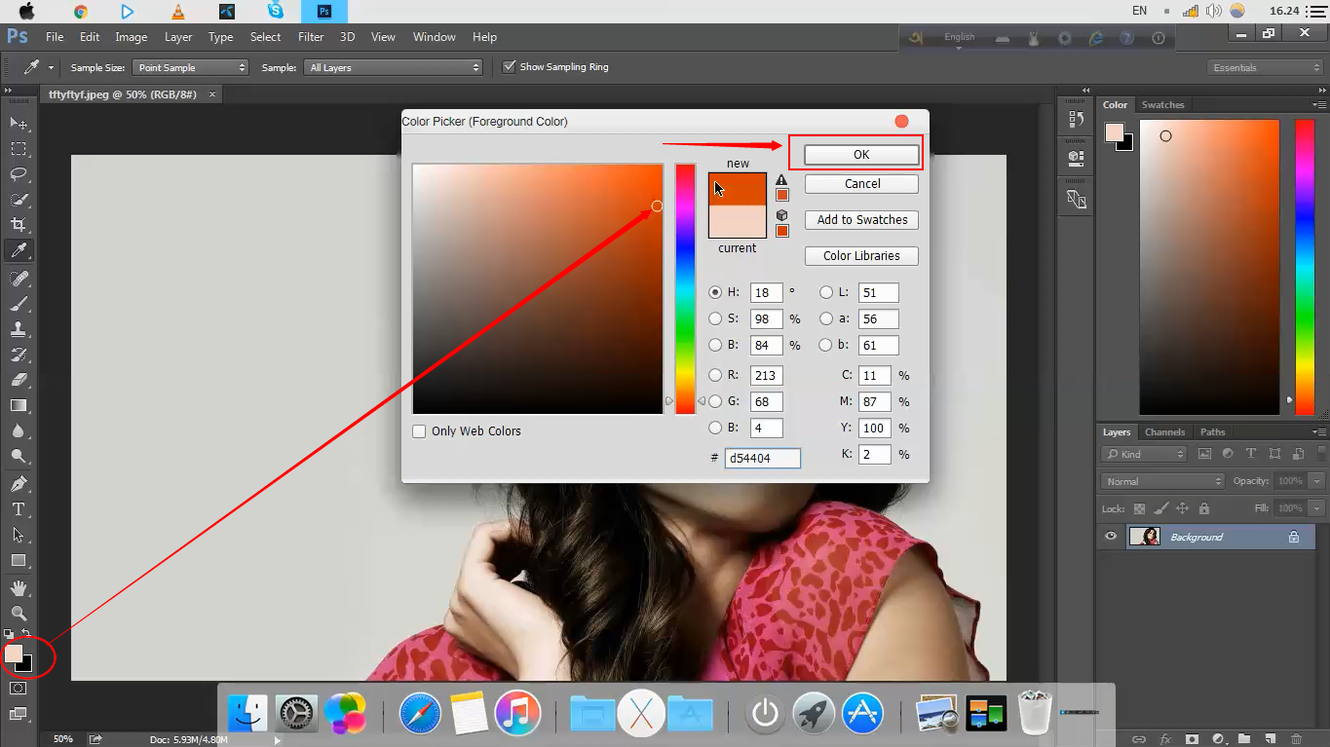The image size is (1330, 747).
Task: Click the Create new layer icon
Action: pyautogui.click(x=1270, y=739)
